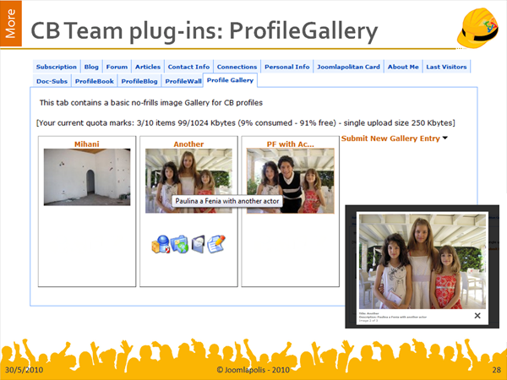Click the slide number 28
Screen dimensions: 507x380
point(497,370)
